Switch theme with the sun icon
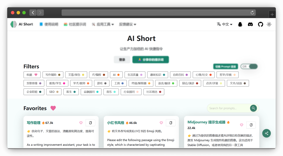The image size is (283, 156). (x=269, y=24)
